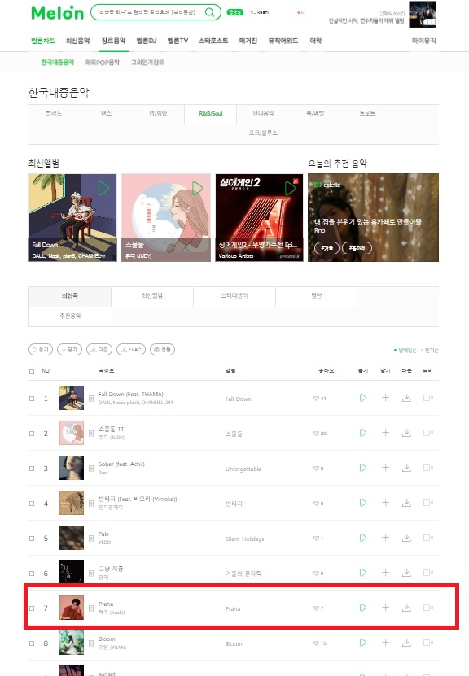469x676 pixels.
Task: Click the heart like icon for Bloom
Action: (x=316, y=643)
